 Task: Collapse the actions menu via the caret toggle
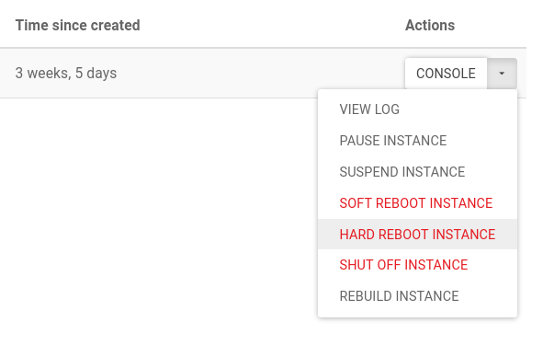502,74
